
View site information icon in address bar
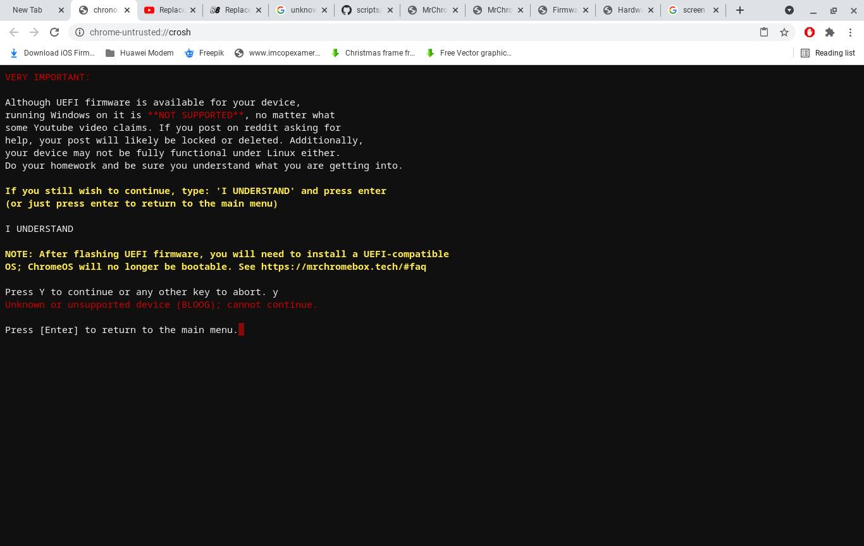pos(80,32)
